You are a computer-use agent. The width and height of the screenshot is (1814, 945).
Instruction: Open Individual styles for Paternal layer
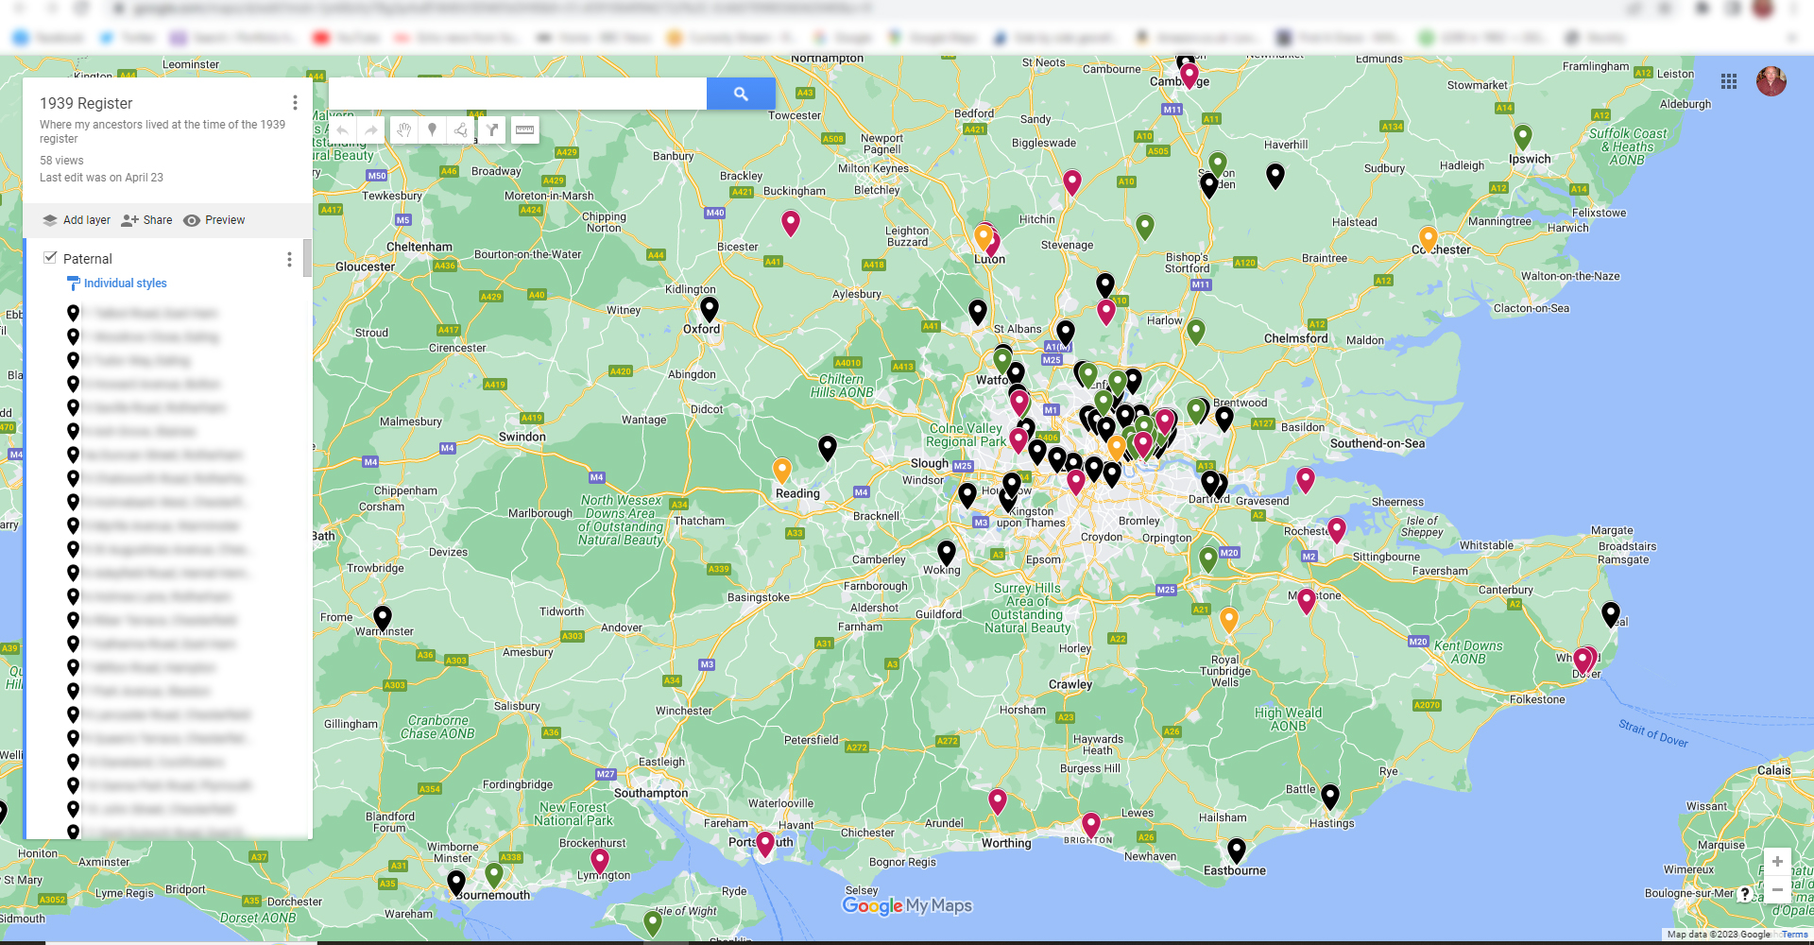tap(125, 283)
